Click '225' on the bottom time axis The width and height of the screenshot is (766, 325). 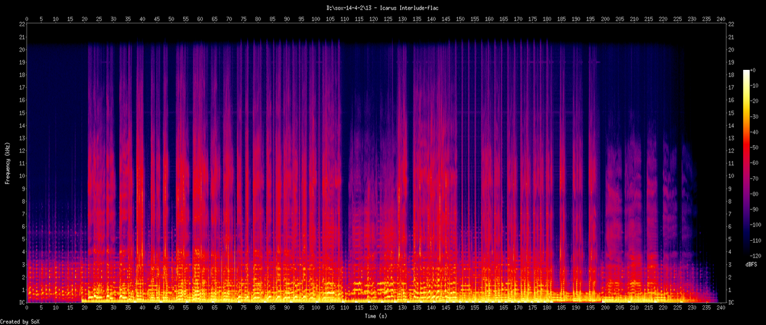pos(677,309)
